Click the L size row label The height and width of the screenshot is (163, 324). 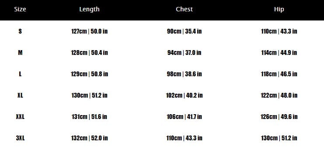coord(20,74)
